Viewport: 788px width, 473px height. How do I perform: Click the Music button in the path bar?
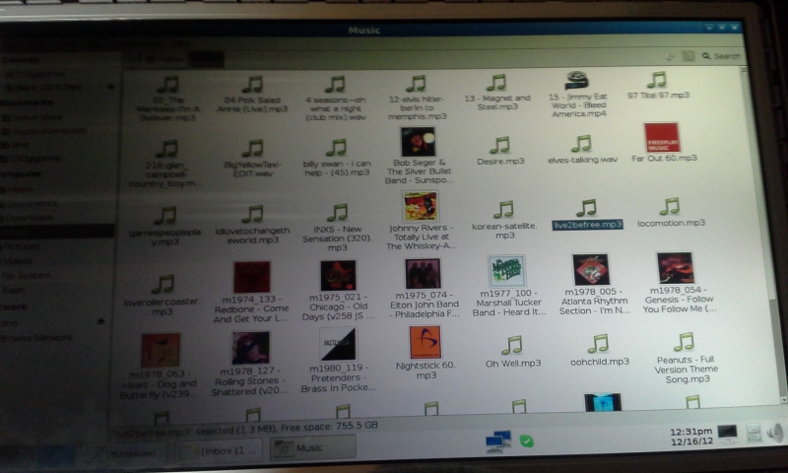[x=206, y=60]
